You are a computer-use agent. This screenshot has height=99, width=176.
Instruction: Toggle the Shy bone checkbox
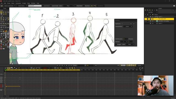pyautogui.click(x=84, y=6)
